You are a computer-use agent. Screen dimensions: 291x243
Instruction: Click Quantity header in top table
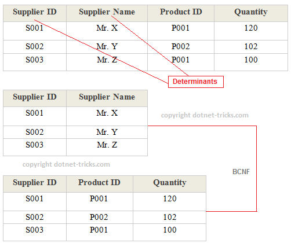[251, 13]
